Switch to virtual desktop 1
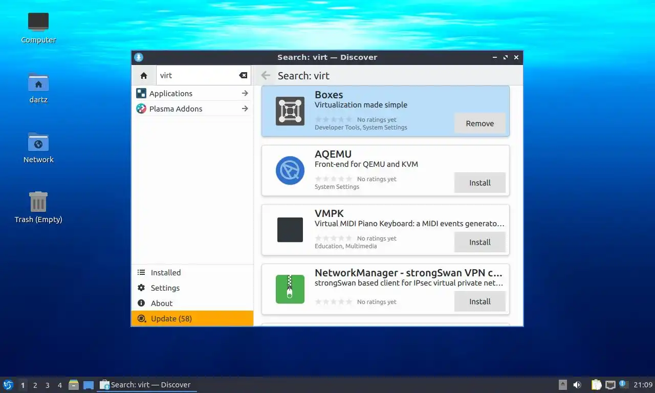 click(x=23, y=385)
